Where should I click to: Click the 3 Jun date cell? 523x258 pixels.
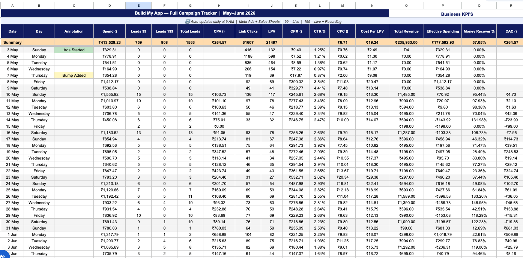pos(13,247)
